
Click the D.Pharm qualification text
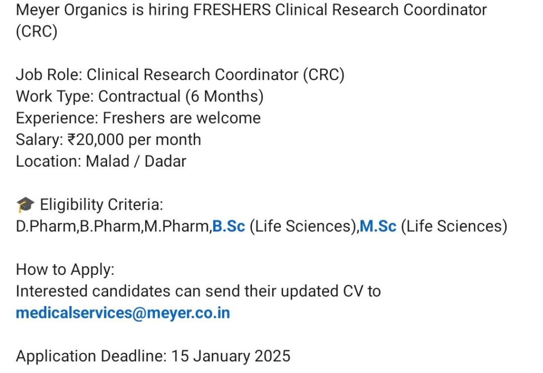tap(46, 227)
